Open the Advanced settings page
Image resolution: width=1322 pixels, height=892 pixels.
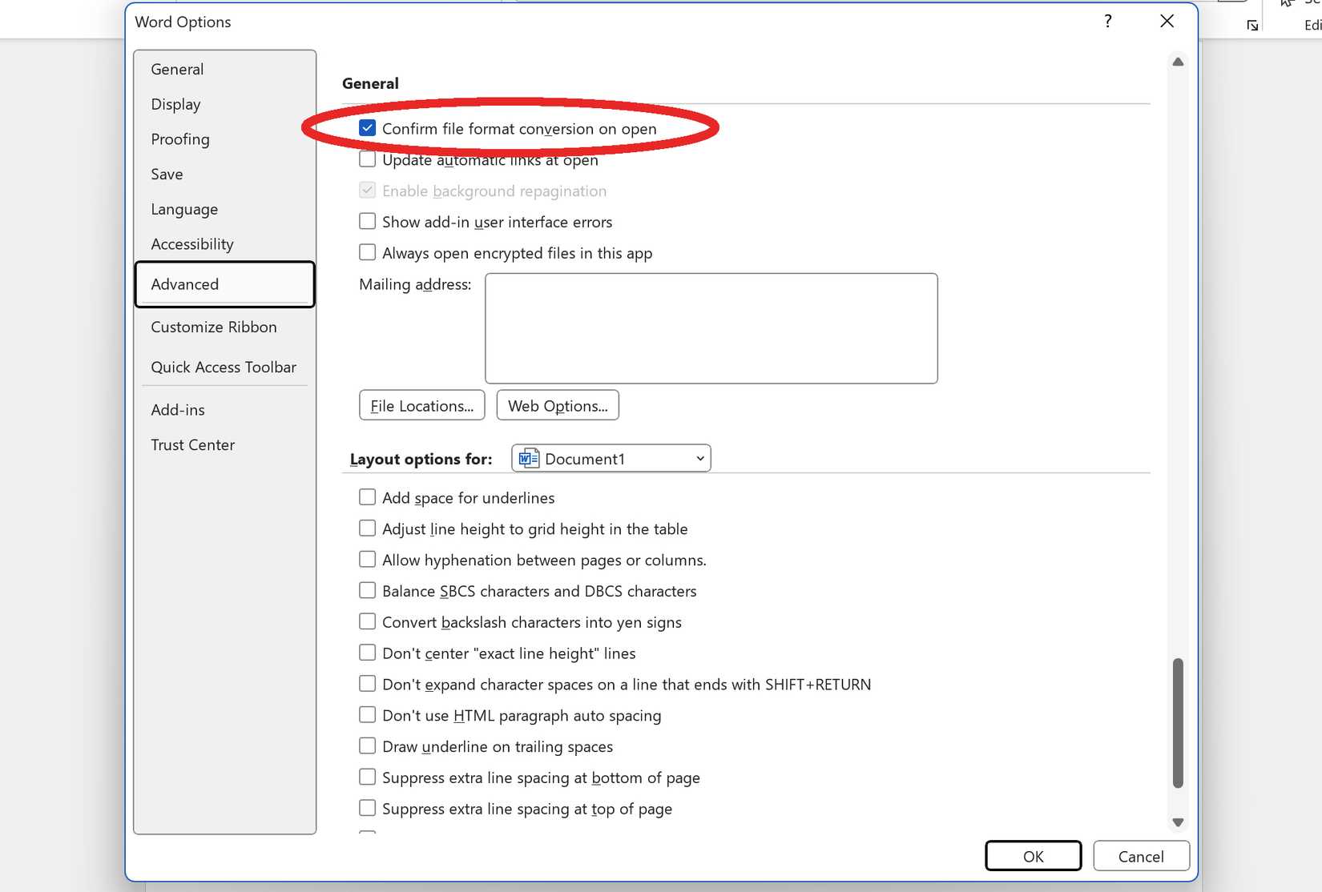(184, 283)
